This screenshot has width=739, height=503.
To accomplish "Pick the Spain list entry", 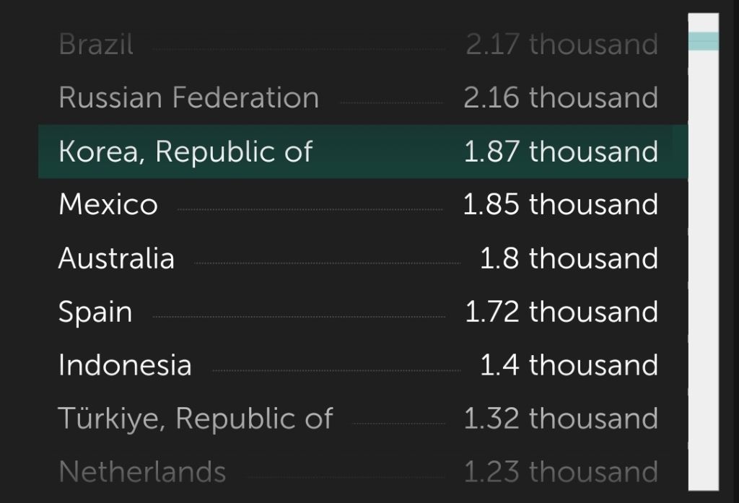I will pos(363,312).
